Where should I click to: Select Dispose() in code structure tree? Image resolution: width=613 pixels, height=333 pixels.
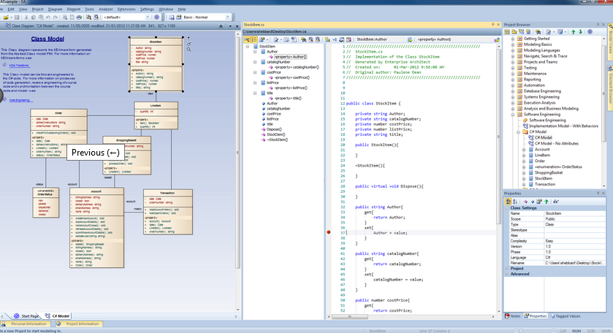pos(274,129)
